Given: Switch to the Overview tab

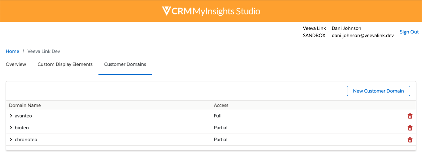Looking at the screenshot, I should click(x=16, y=64).
